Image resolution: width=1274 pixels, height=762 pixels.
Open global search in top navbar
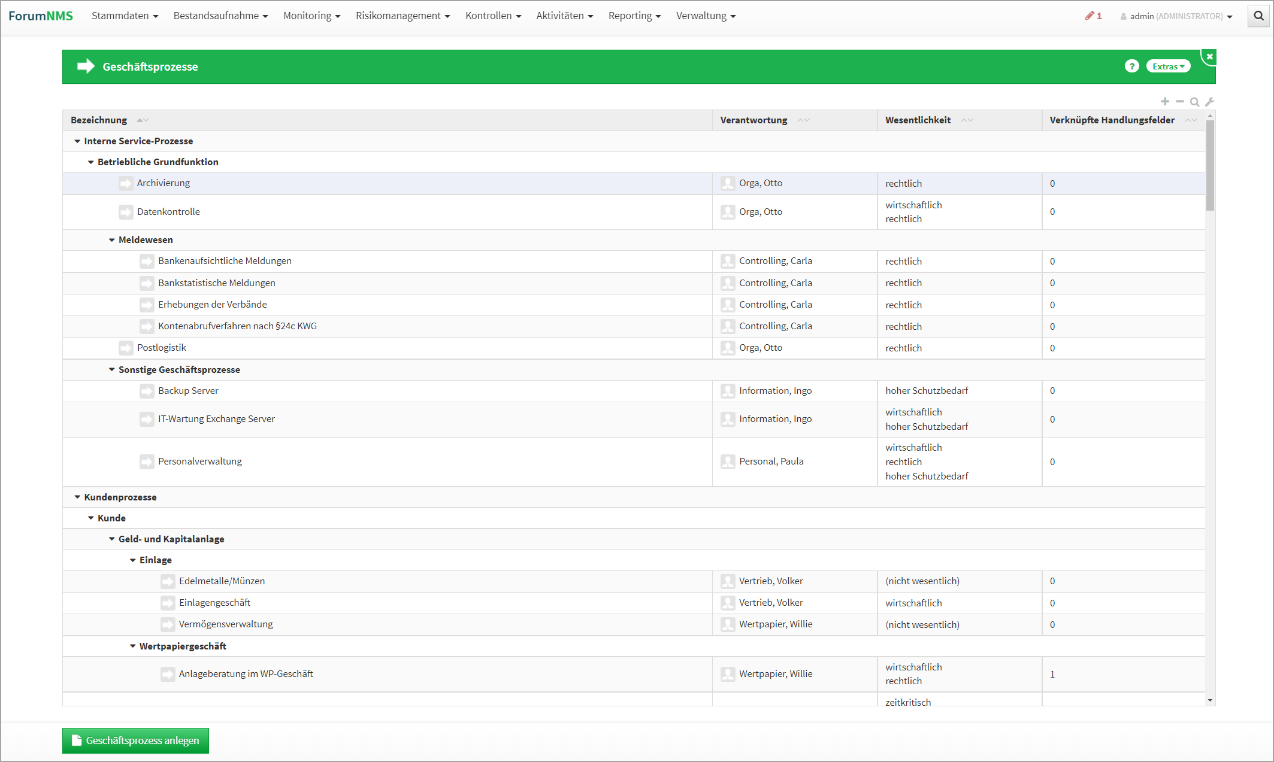(x=1258, y=16)
